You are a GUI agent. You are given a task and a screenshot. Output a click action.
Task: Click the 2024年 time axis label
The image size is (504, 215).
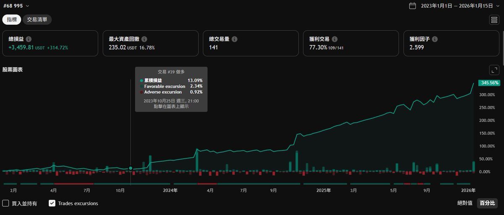170,190
